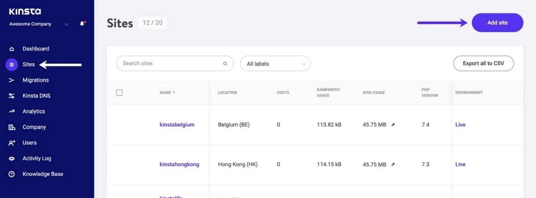
Task: Click the 114.15 kB bandwidth value
Action: 329,164
